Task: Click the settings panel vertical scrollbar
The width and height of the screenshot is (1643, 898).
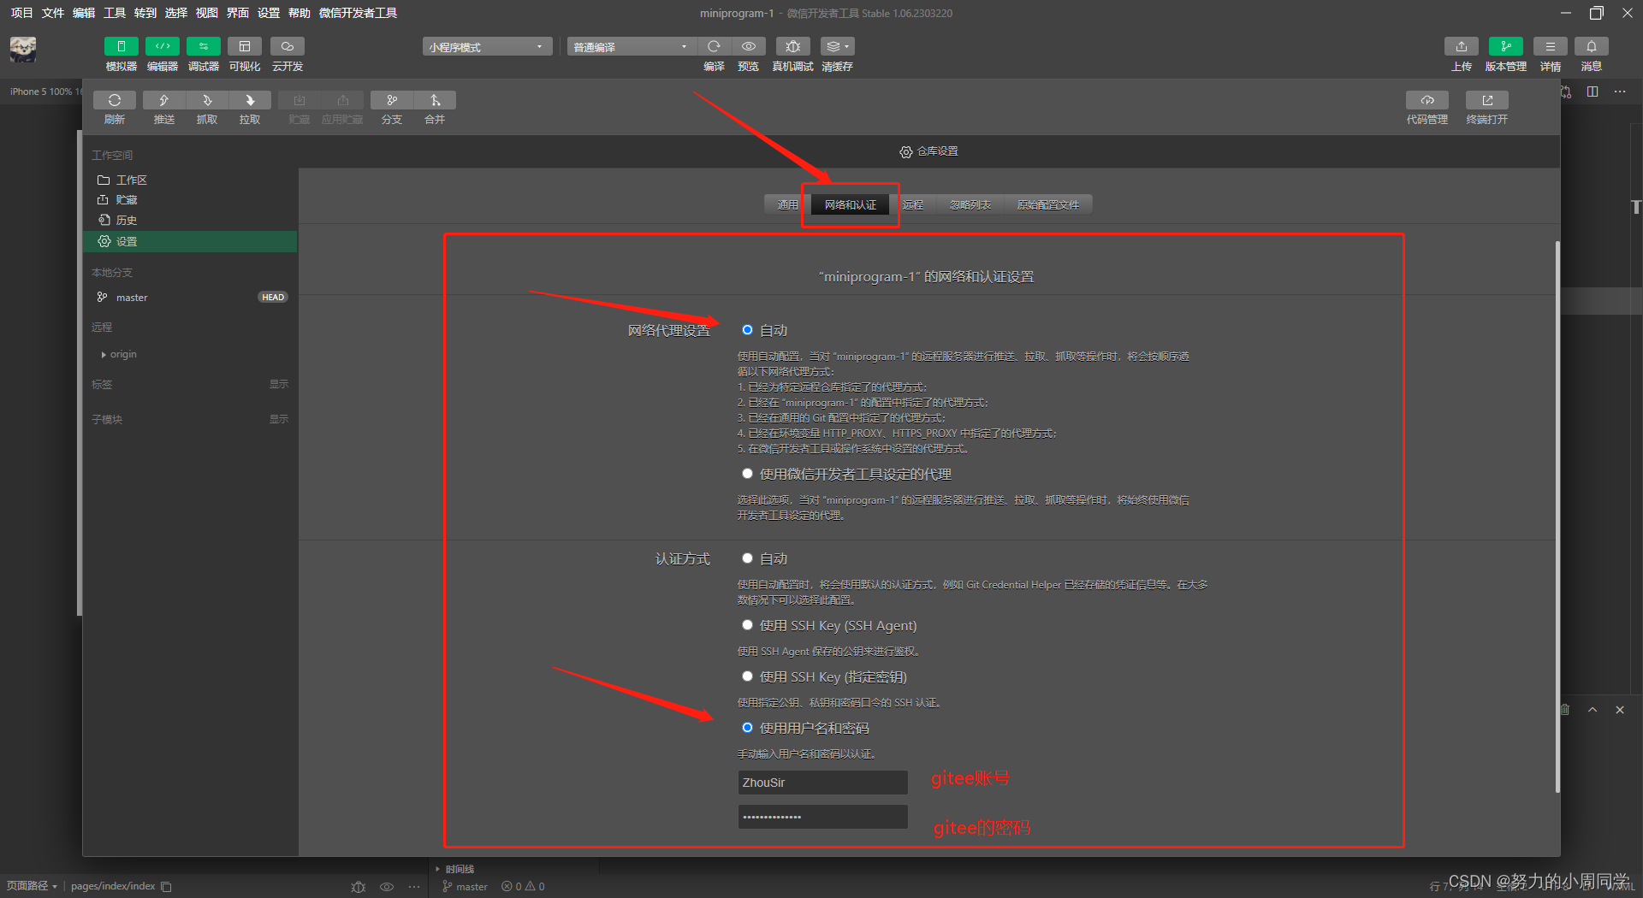Action: pos(1557,517)
